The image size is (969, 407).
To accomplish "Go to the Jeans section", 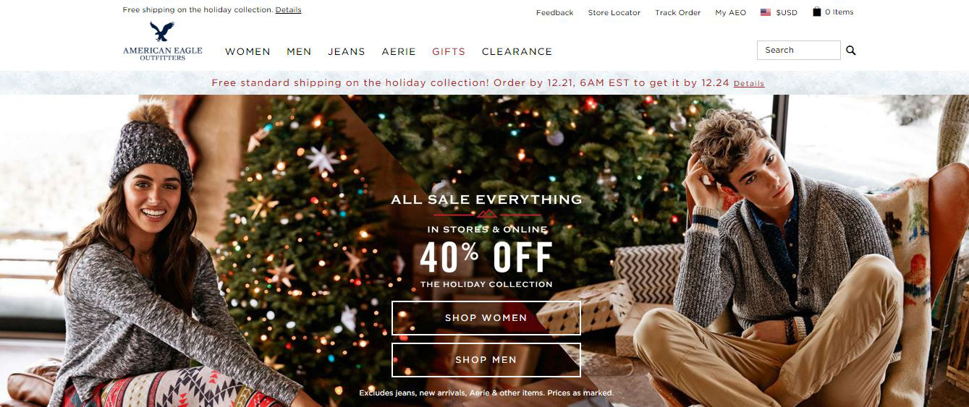I will click(347, 51).
